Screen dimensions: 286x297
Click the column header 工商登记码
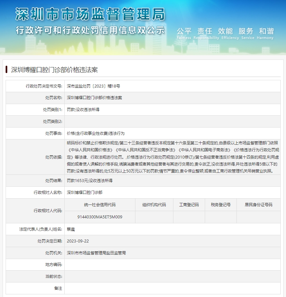189,205
